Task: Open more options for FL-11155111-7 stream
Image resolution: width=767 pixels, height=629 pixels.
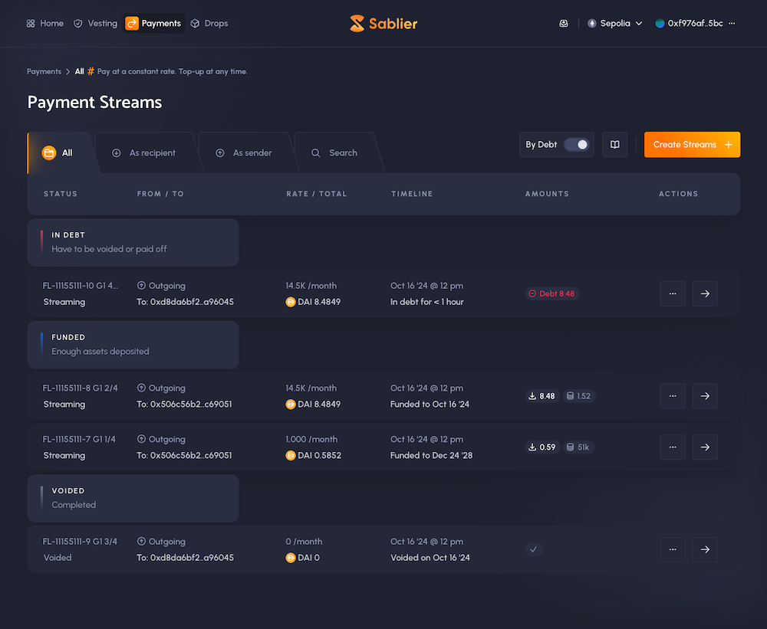Action: [x=673, y=447]
